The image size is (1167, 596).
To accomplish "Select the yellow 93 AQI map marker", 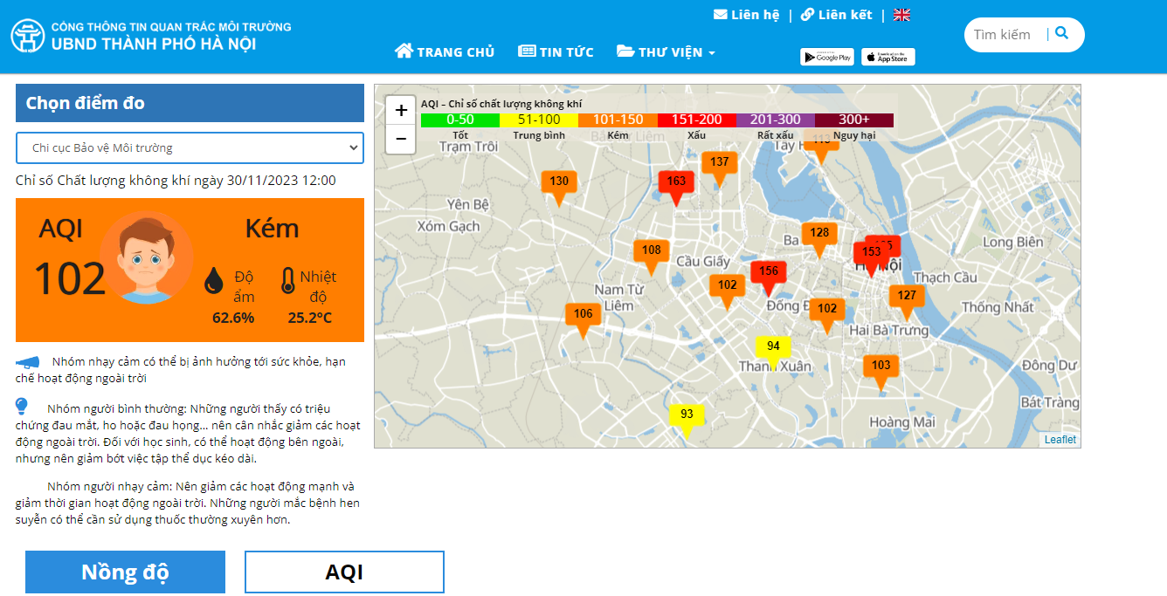I will (687, 414).
